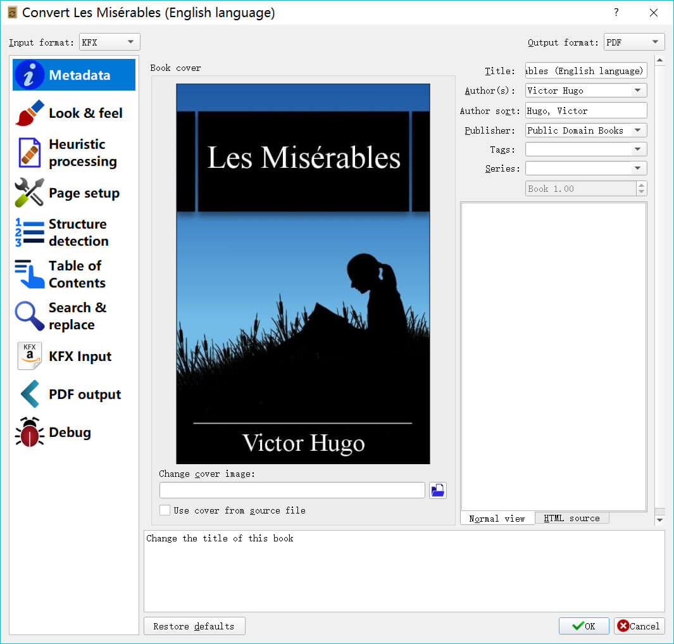The image size is (674, 644).
Task: Click the Look & feel paintbrush icon
Action: coord(29,113)
